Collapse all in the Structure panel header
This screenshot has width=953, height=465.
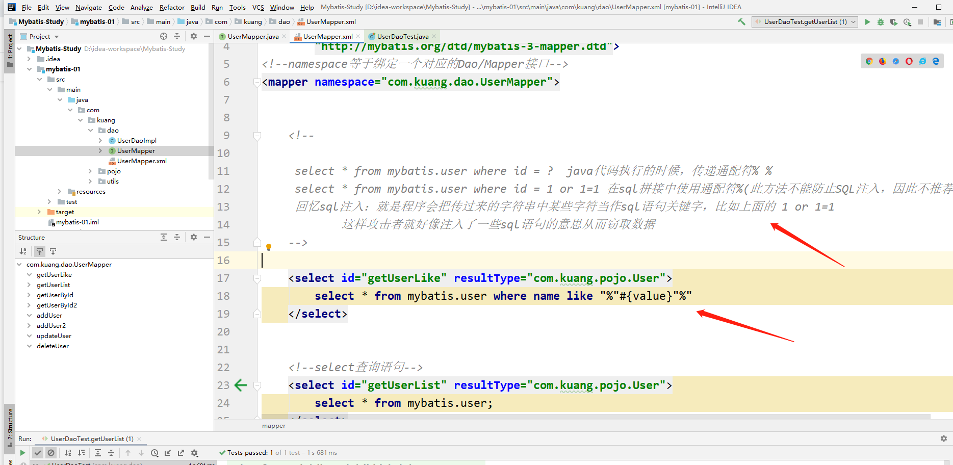(177, 237)
